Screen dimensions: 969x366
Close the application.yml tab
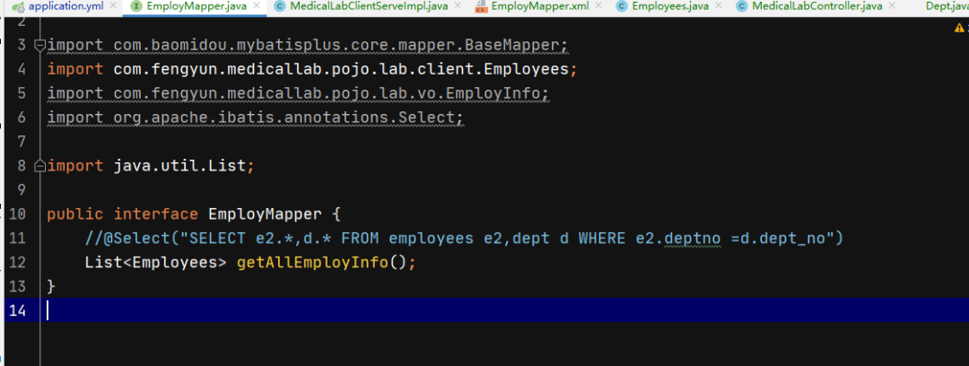pyautogui.click(x=112, y=7)
